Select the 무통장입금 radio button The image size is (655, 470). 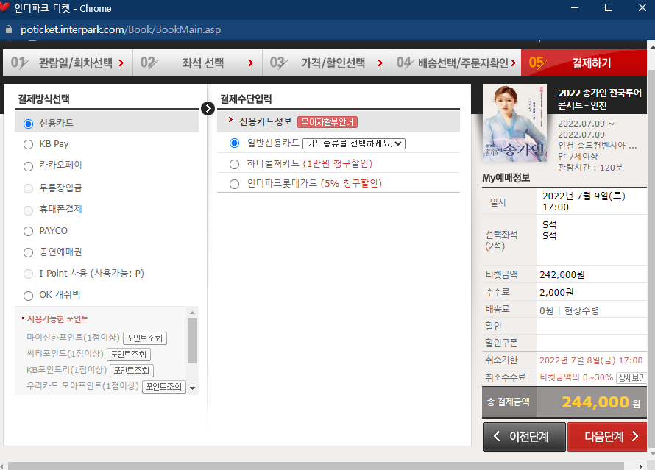[x=29, y=189]
